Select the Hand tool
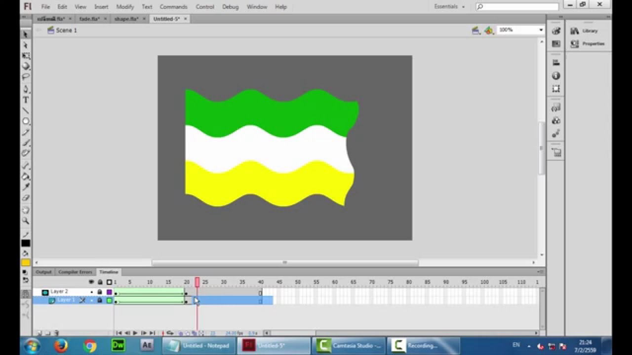632x355 pixels. (26, 211)
